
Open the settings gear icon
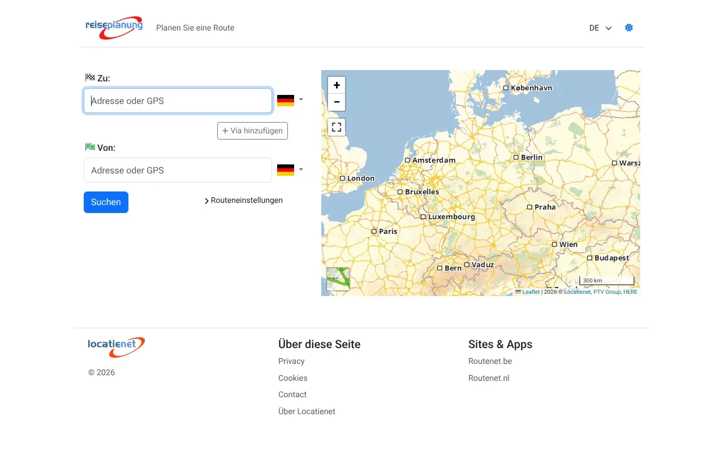pyautogui.click(x=628, y=27)
